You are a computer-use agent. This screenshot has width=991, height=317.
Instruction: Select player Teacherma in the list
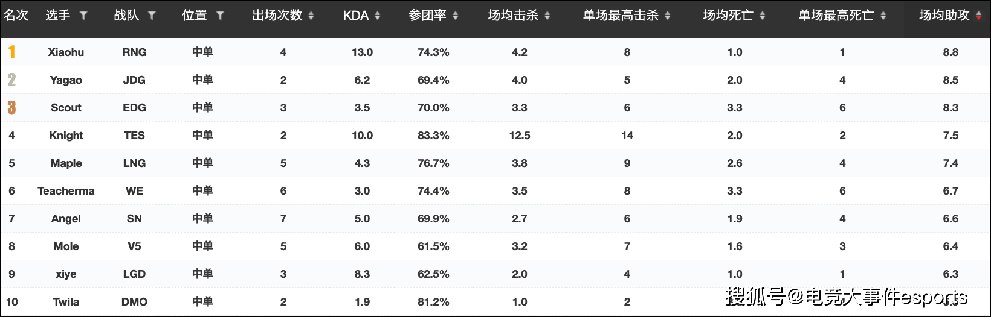click(66, 191)
